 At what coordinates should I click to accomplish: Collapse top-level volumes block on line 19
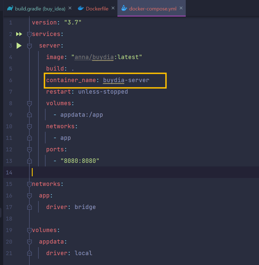tap(29, 230)
